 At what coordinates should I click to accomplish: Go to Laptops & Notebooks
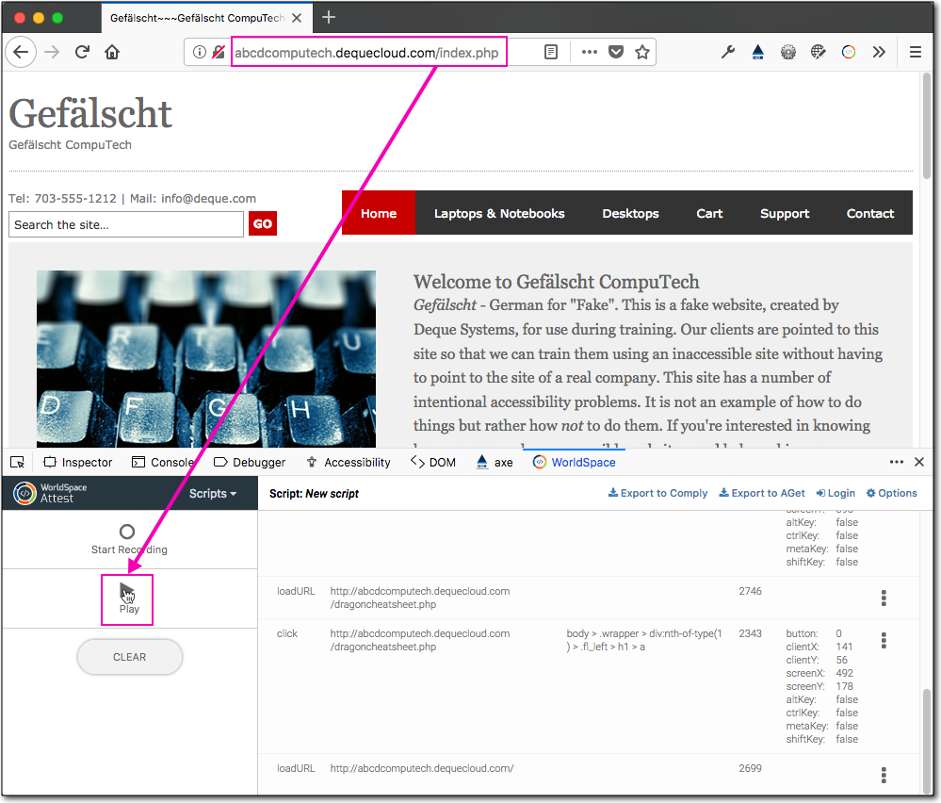coord(499,213)
